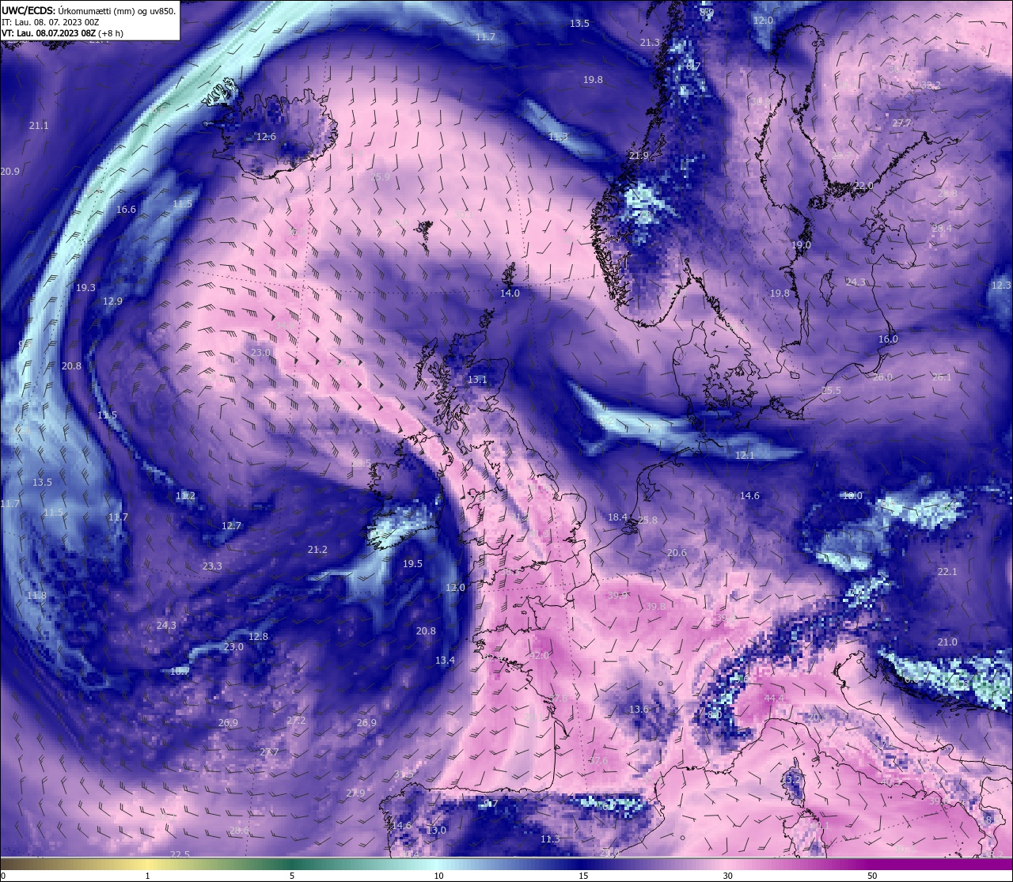Click the 30 mark on the color scale
The image size is (1013, 882).
click(x=727, y=876)
